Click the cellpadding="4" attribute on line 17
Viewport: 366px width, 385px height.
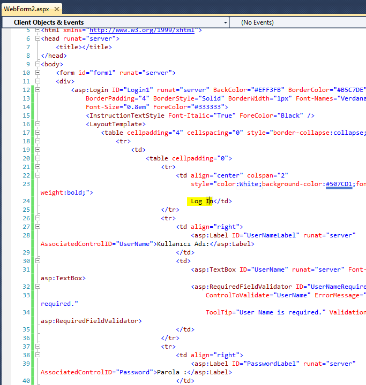155,133
